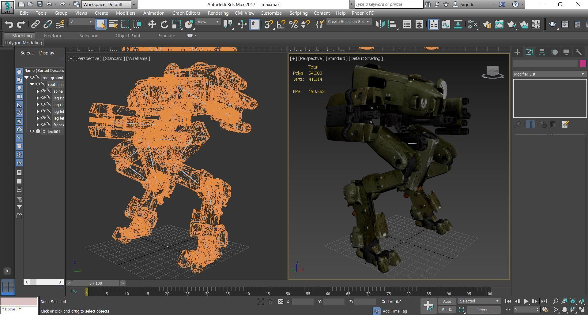
Task: Click the Align tool icon
Action: [x=392, y=24]
